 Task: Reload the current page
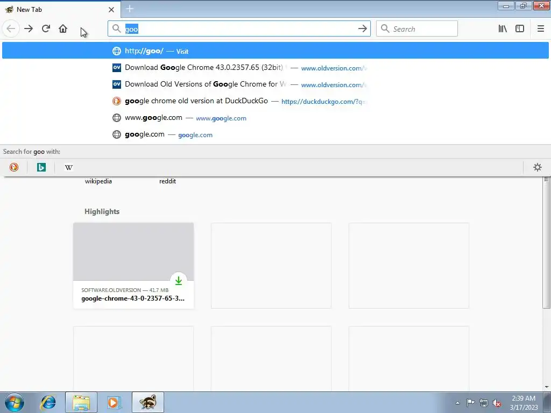point(46,29)
